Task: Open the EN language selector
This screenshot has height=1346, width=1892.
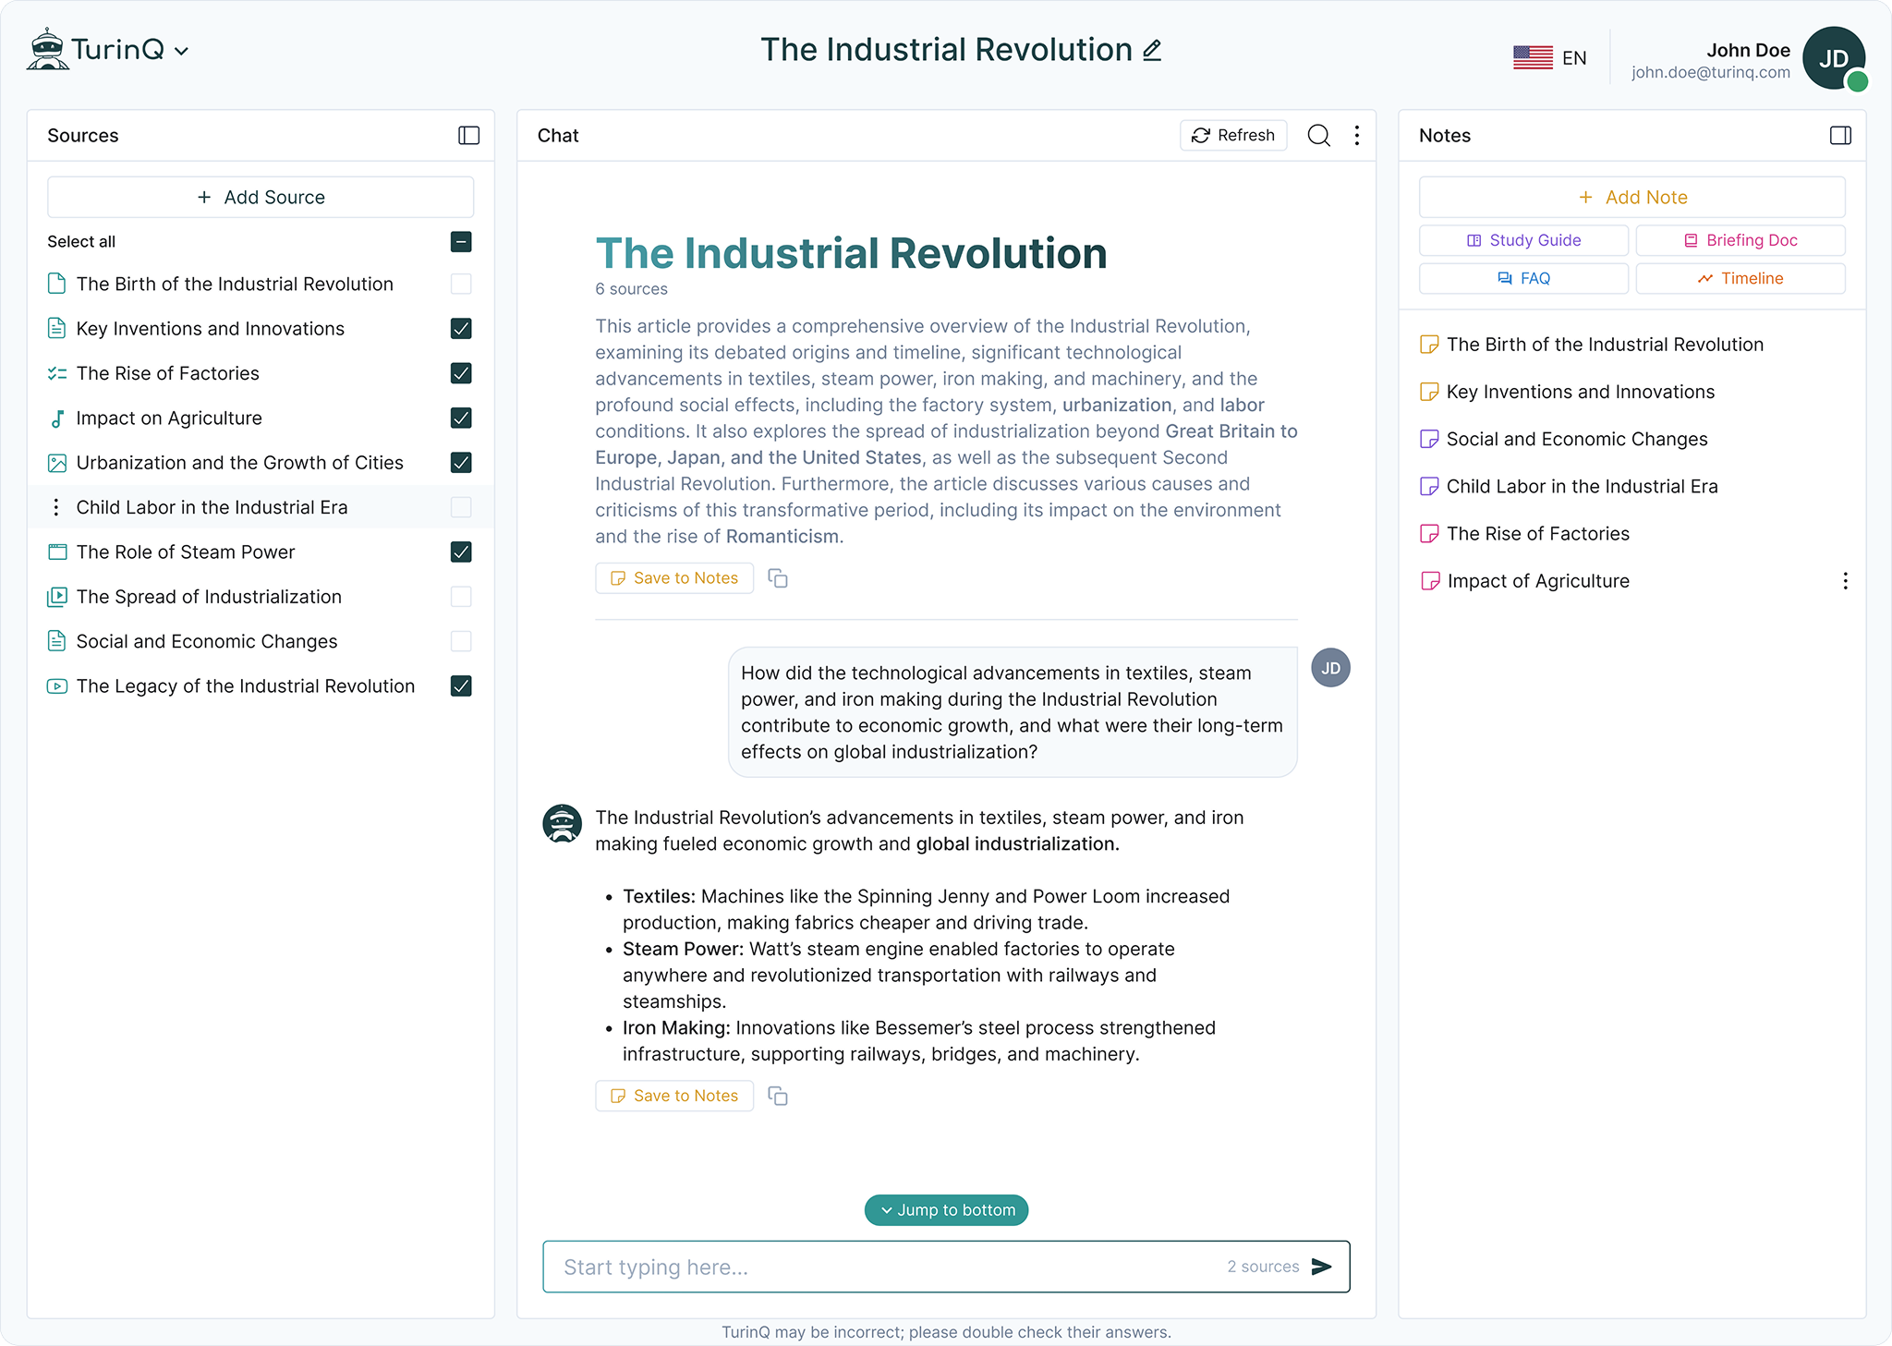Action: tap(1549, 58)
